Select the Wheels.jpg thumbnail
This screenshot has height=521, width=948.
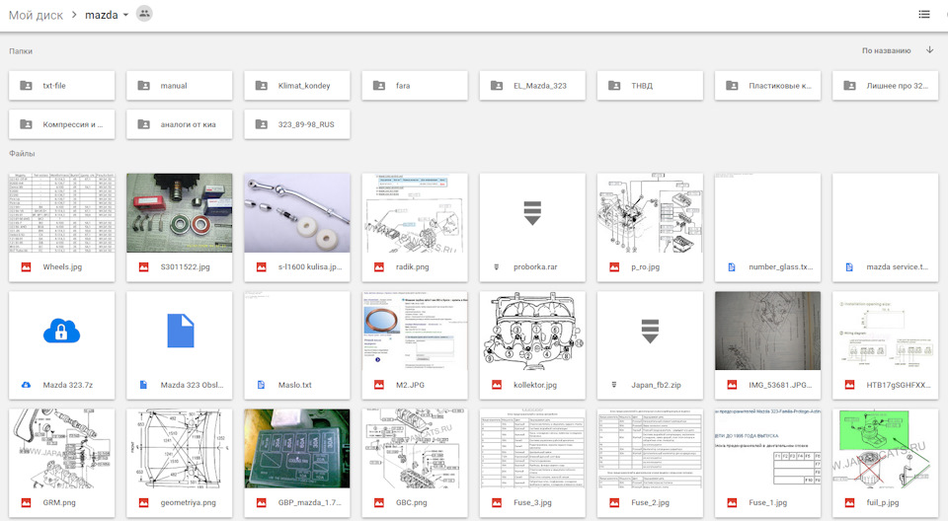[61, 213]
